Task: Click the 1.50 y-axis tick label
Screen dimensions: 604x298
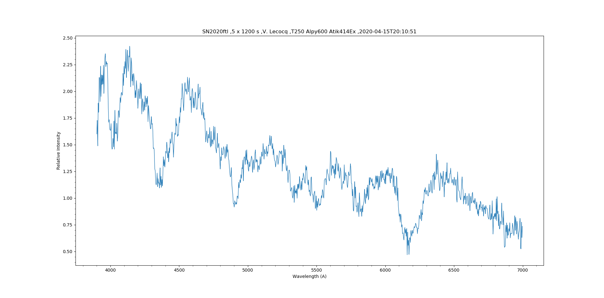Action: point(68,145)
